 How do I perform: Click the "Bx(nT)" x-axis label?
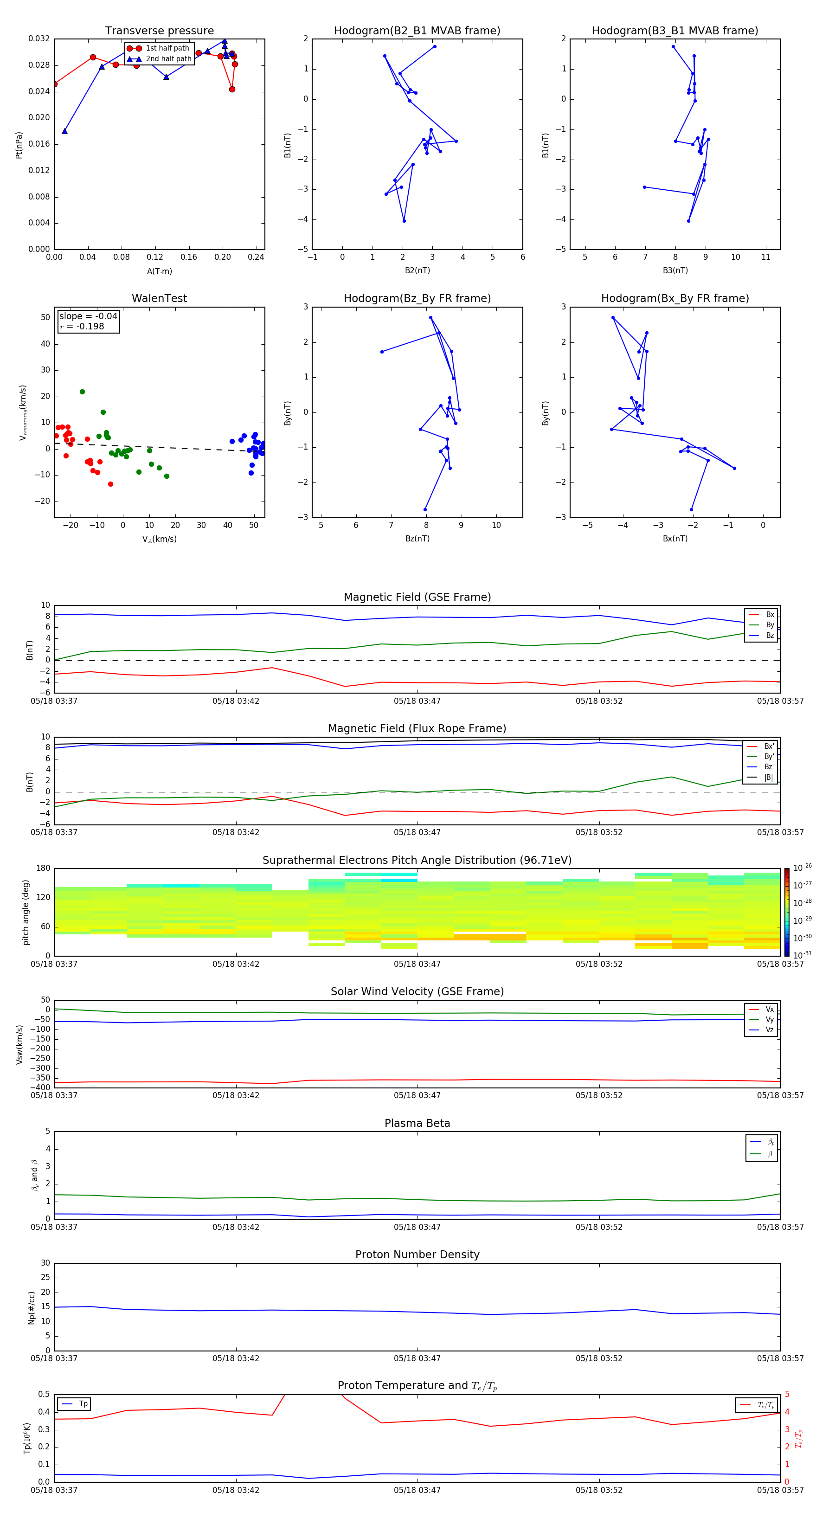coord(675,539)
